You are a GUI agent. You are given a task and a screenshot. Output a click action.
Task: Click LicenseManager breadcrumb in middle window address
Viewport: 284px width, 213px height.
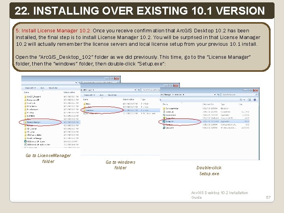click(87, 90)
